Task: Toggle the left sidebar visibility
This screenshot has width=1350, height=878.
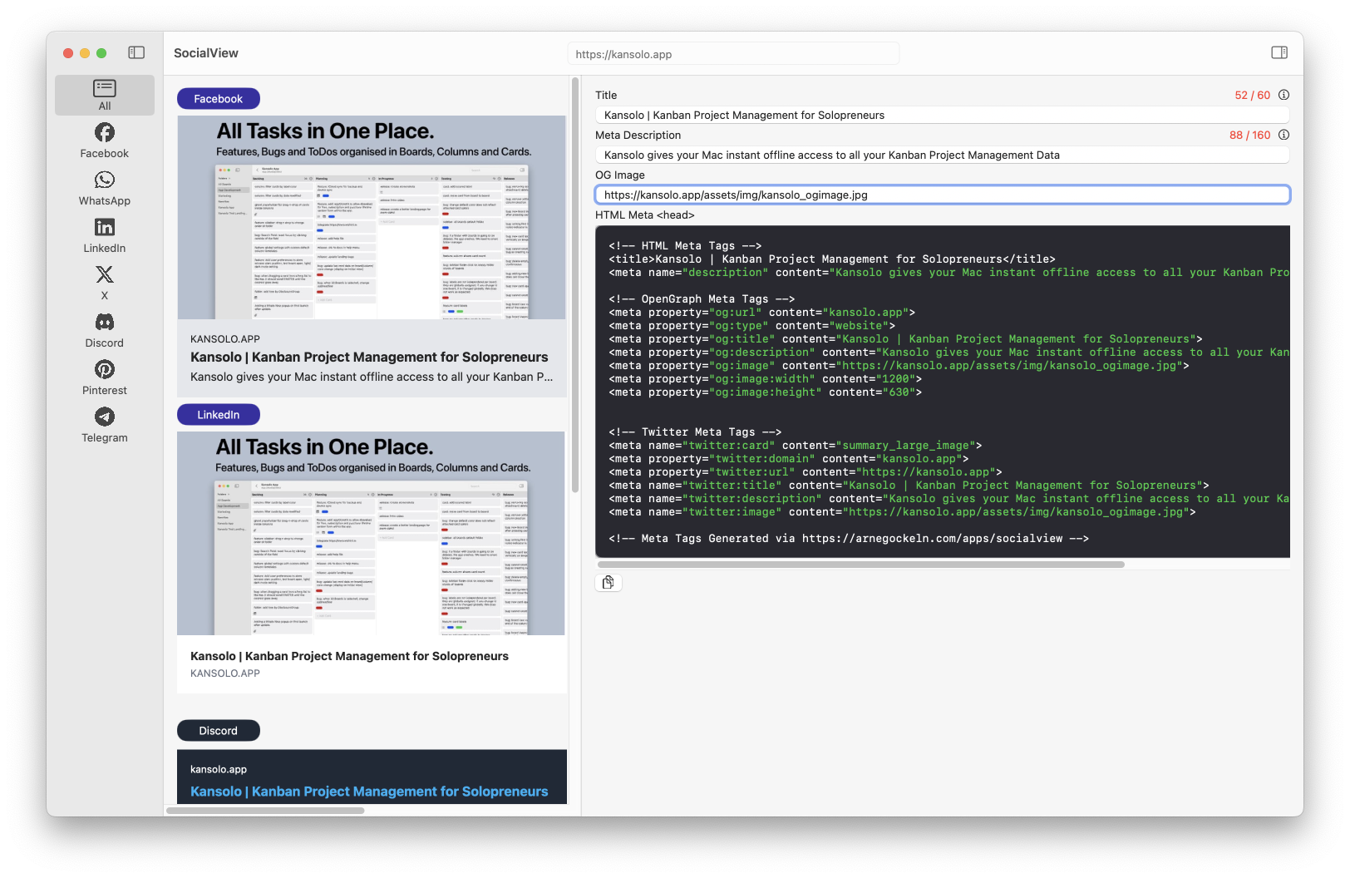Action: [x=136, y=52]
